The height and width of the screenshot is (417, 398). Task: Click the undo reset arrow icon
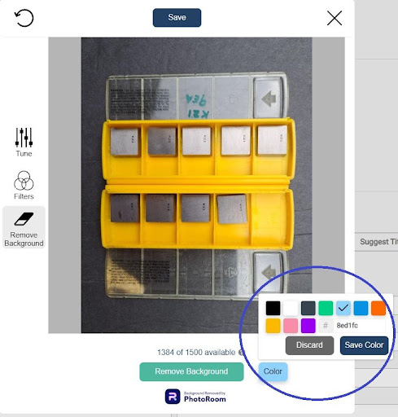[24, 18]
